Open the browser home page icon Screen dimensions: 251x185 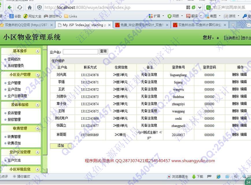coord(29,7)
